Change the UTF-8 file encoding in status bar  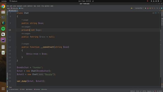pyautogui.click(x=144, y=91)
